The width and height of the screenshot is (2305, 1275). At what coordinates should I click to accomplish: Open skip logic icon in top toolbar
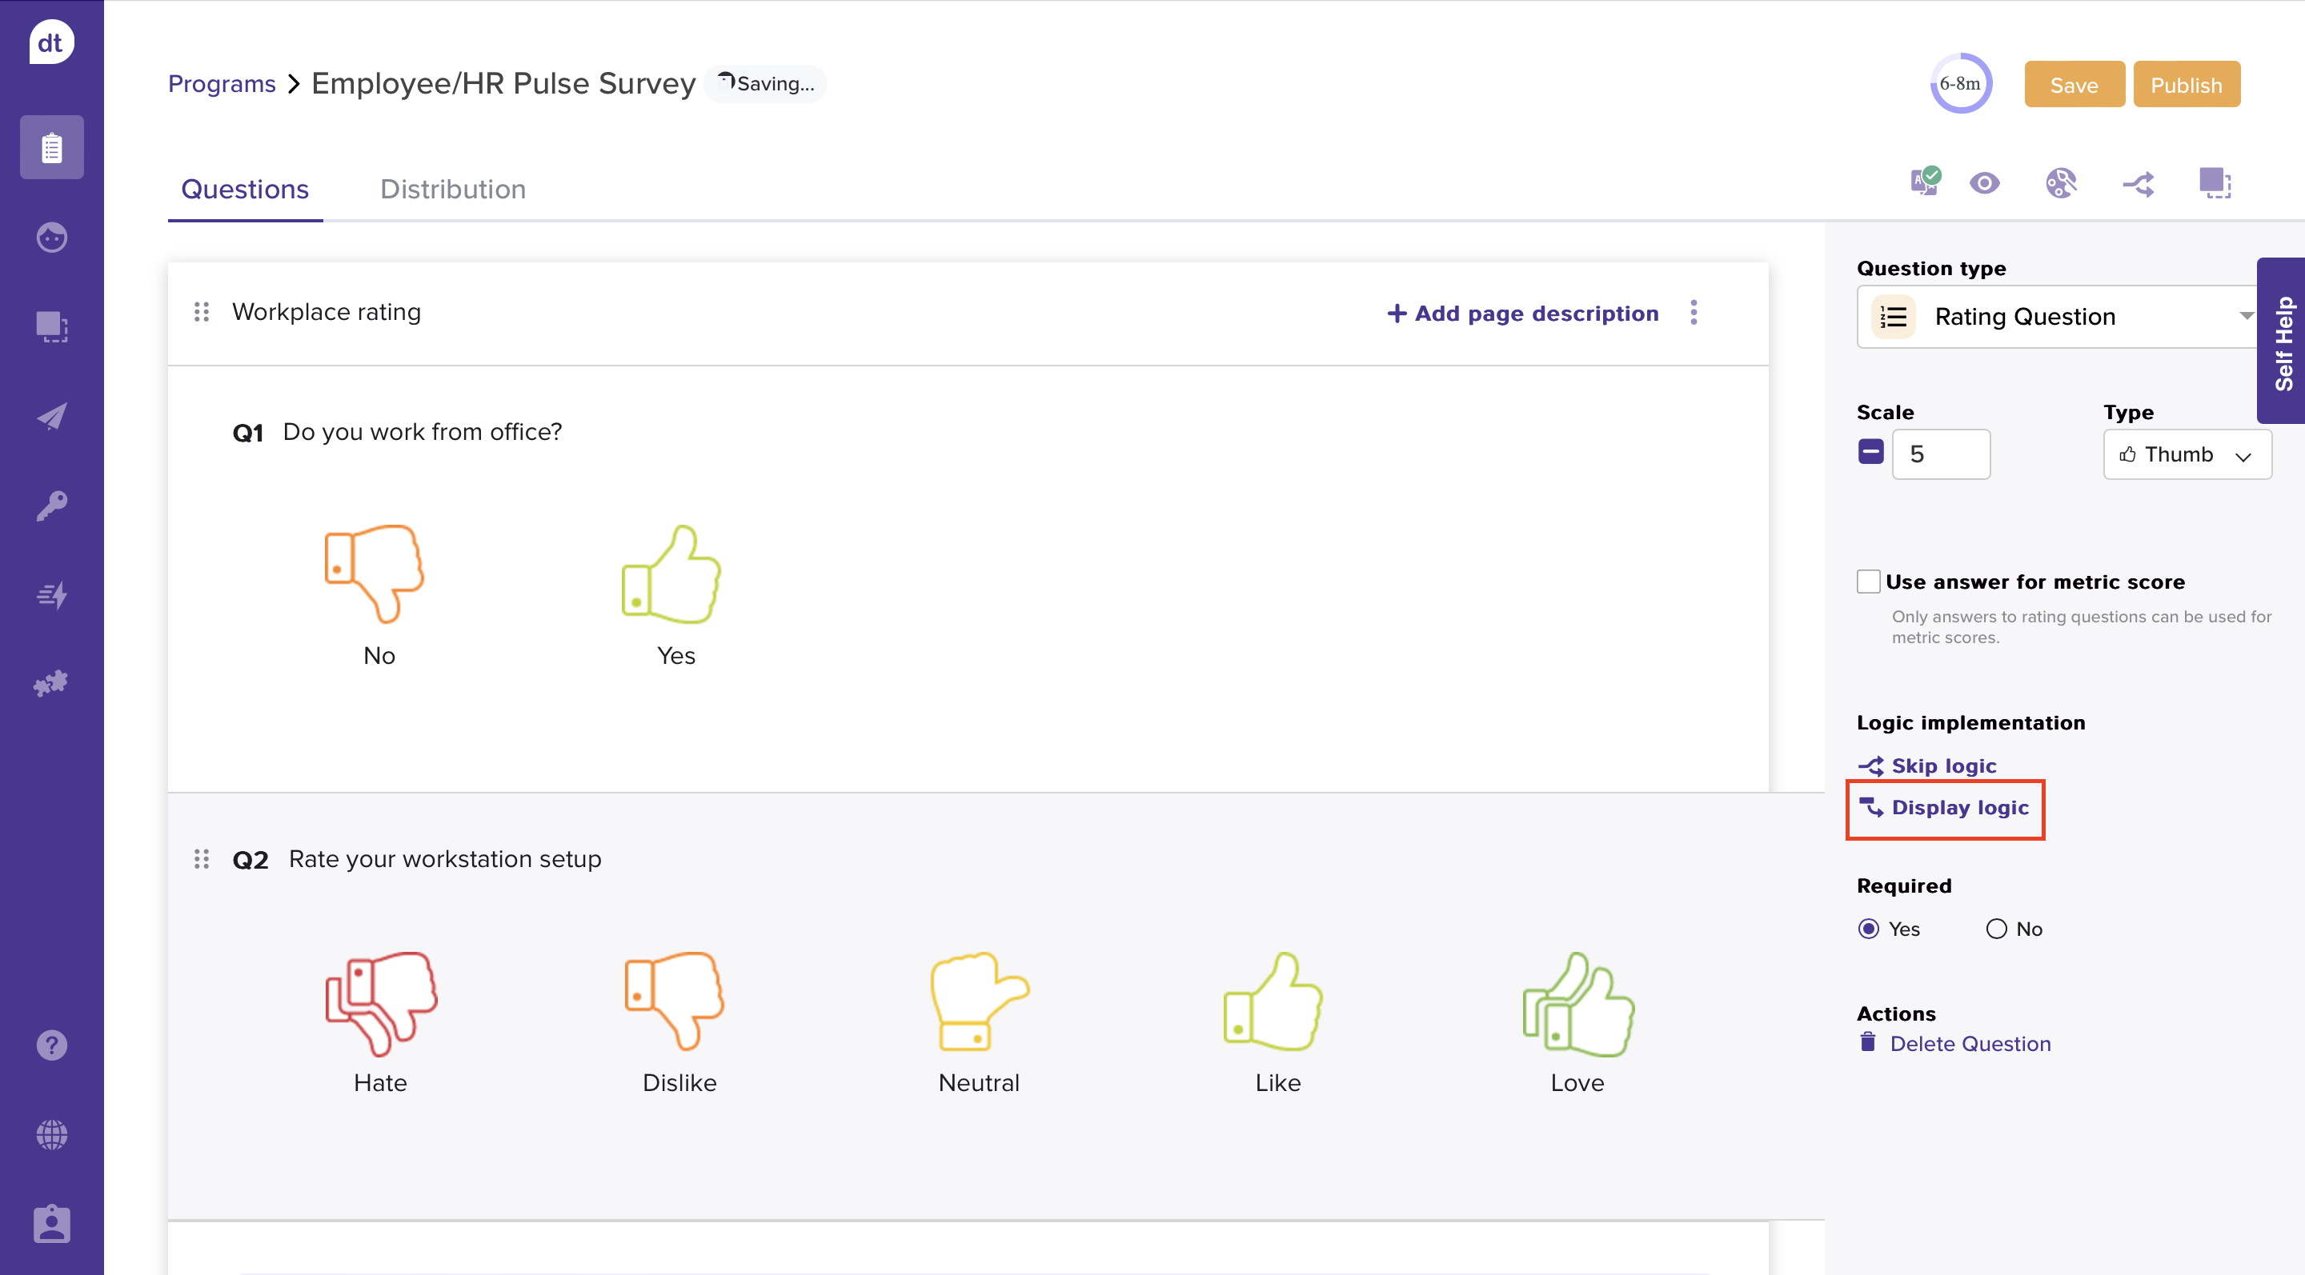click(x=2139, y=184)
